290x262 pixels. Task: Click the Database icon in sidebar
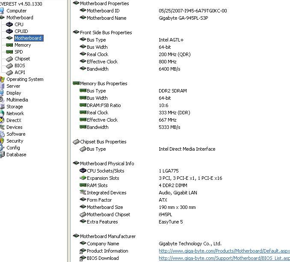pyautogui.click(x=2, y=155)
